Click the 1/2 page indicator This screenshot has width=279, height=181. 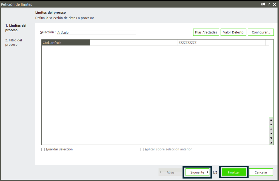[215, 172]
